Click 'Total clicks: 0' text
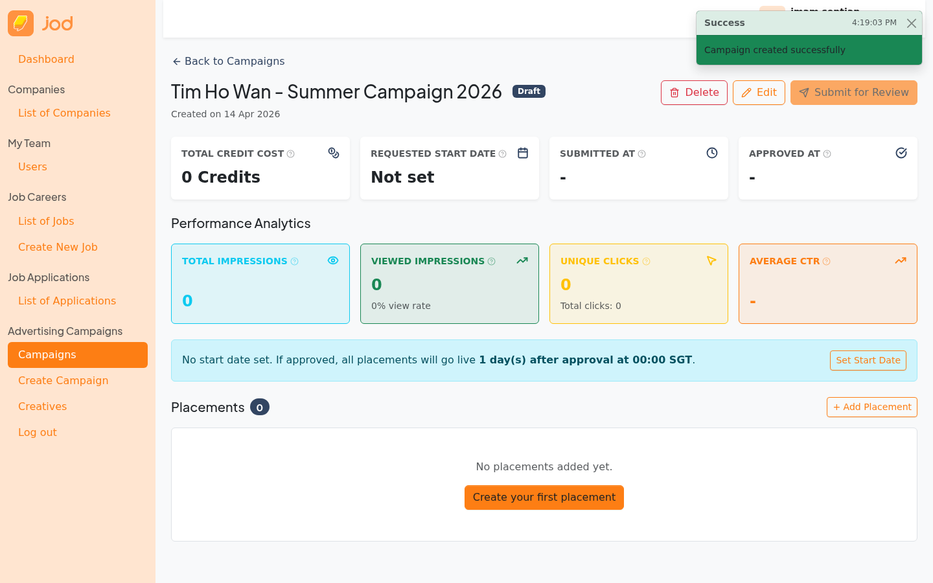Image resolution: width=933 pixels, height=583 pixels. tap(591, 306)
